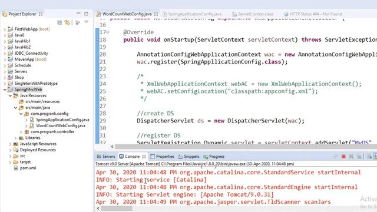Close the WordCountWebConfig.java tab
This screenshot has width=377, height=212.
156,14
